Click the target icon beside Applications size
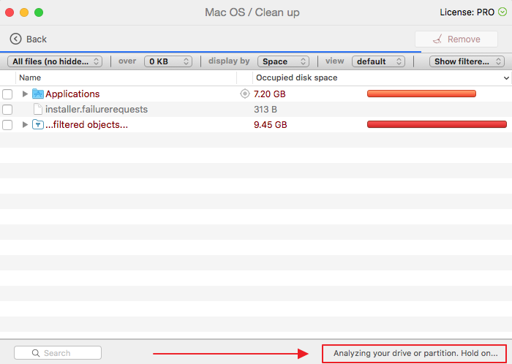This screenshot has width=512, height=364. pos(244,94)
